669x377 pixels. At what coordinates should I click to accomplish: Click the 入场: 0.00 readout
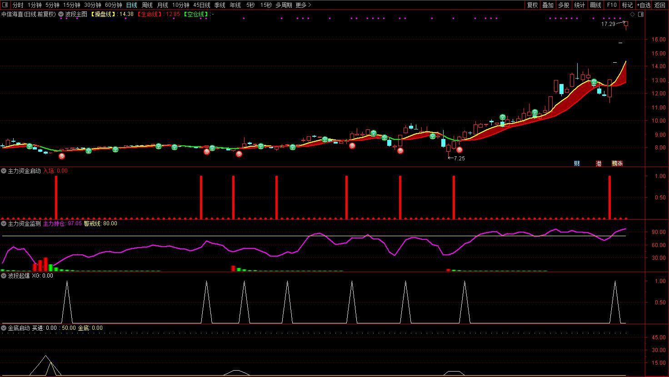(x=55, y=171)
